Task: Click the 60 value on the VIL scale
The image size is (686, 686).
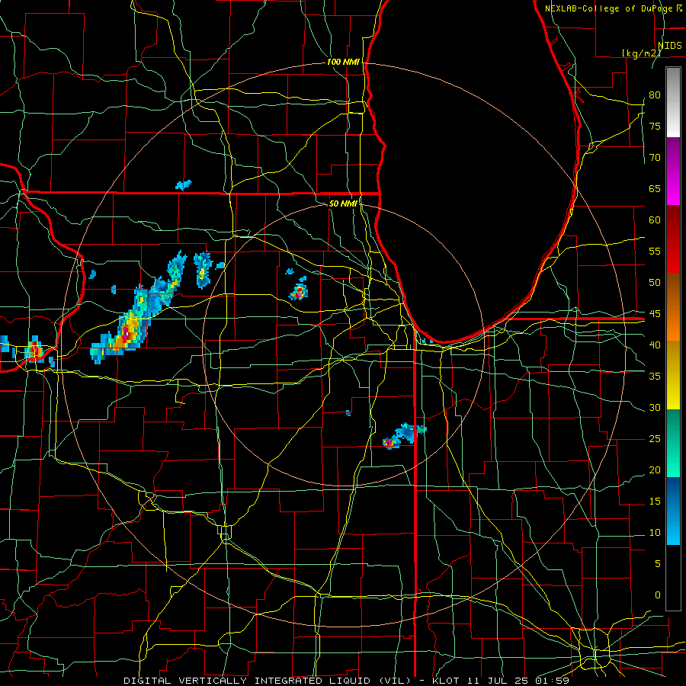Action: tap(655, 220)
